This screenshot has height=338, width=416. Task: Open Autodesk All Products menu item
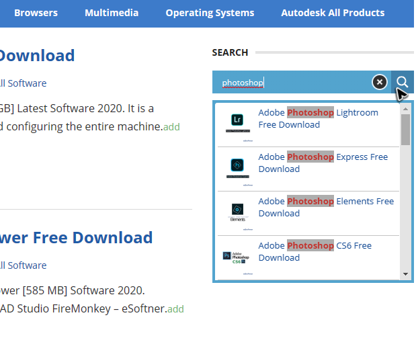(x=333, y=13)
